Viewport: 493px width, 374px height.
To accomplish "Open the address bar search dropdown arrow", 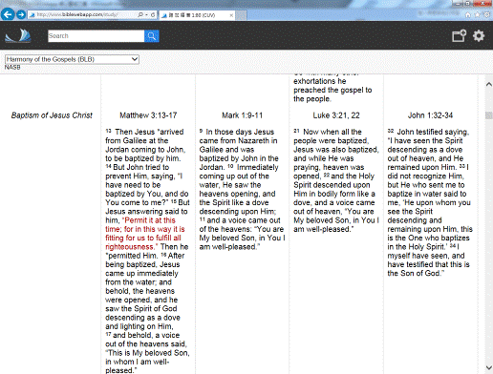I will click(x=146, y=15).
